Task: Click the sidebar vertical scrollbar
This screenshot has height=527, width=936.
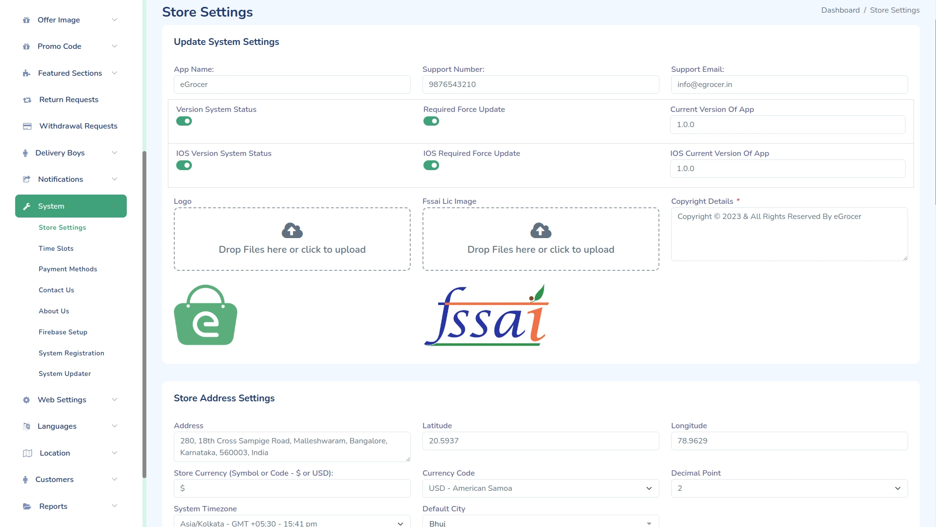Action: pos(144,314)
